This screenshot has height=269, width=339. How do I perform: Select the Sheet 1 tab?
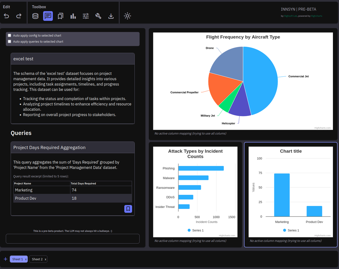click(17, 259)
